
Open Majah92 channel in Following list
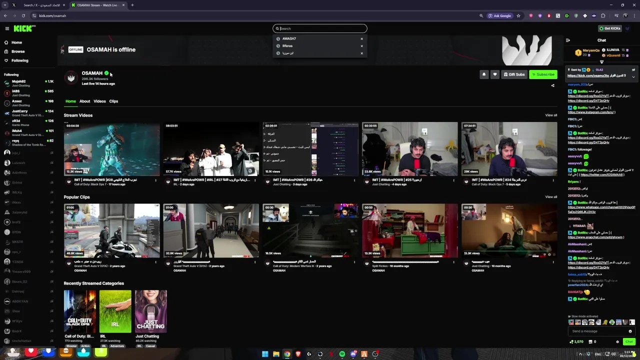pos(28,83)
